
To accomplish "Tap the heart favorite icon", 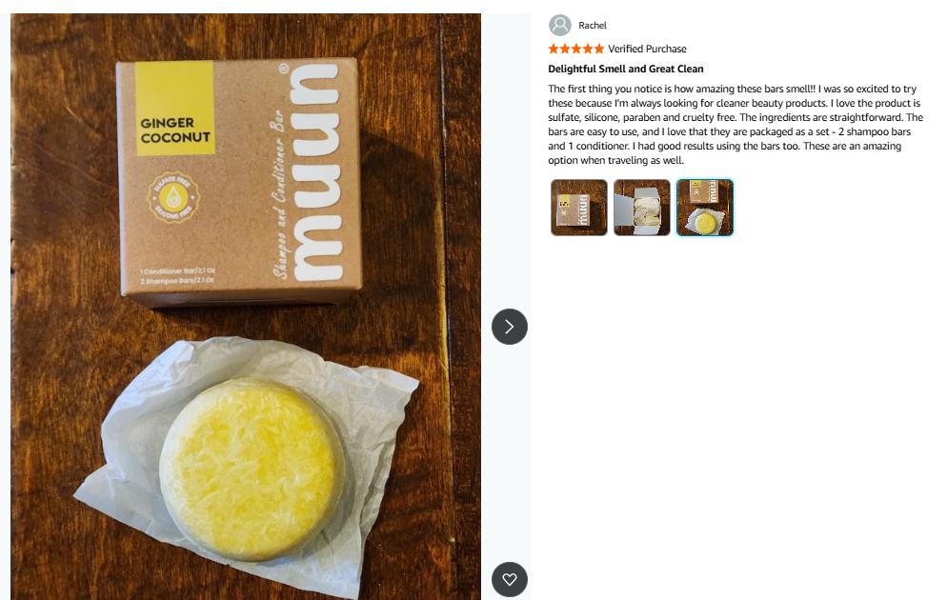I will point(509,579).
